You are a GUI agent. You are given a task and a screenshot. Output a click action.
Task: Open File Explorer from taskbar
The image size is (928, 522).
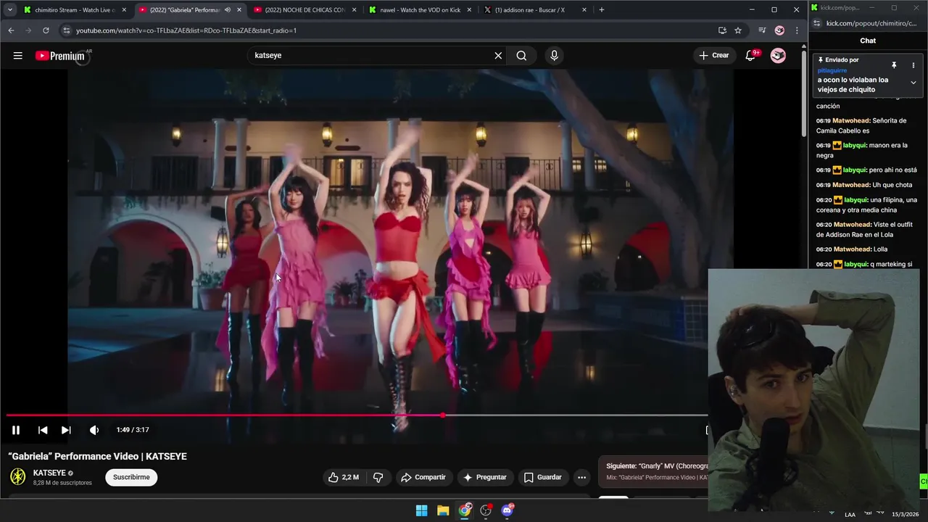(x=443, y=510)
